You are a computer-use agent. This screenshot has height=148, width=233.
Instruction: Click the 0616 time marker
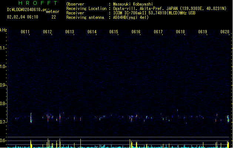coord(136,31)
